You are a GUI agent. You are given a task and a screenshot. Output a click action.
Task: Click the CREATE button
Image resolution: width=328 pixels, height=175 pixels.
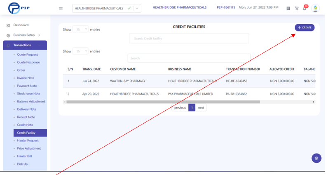click(x=305, y=27)
